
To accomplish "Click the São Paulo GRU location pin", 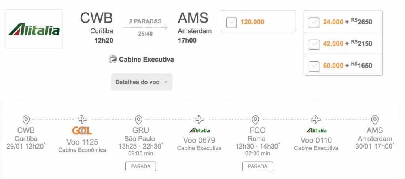I will point(138,120).
